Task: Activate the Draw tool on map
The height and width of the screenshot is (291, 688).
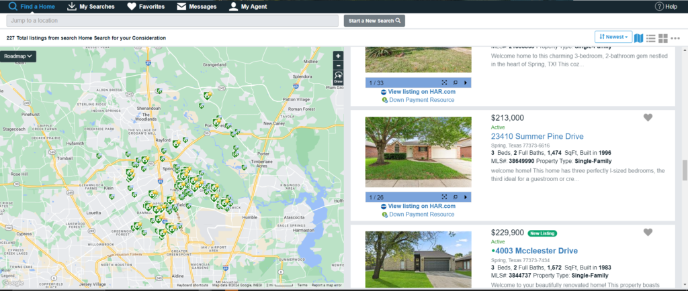Action: [x=338, y=78]
